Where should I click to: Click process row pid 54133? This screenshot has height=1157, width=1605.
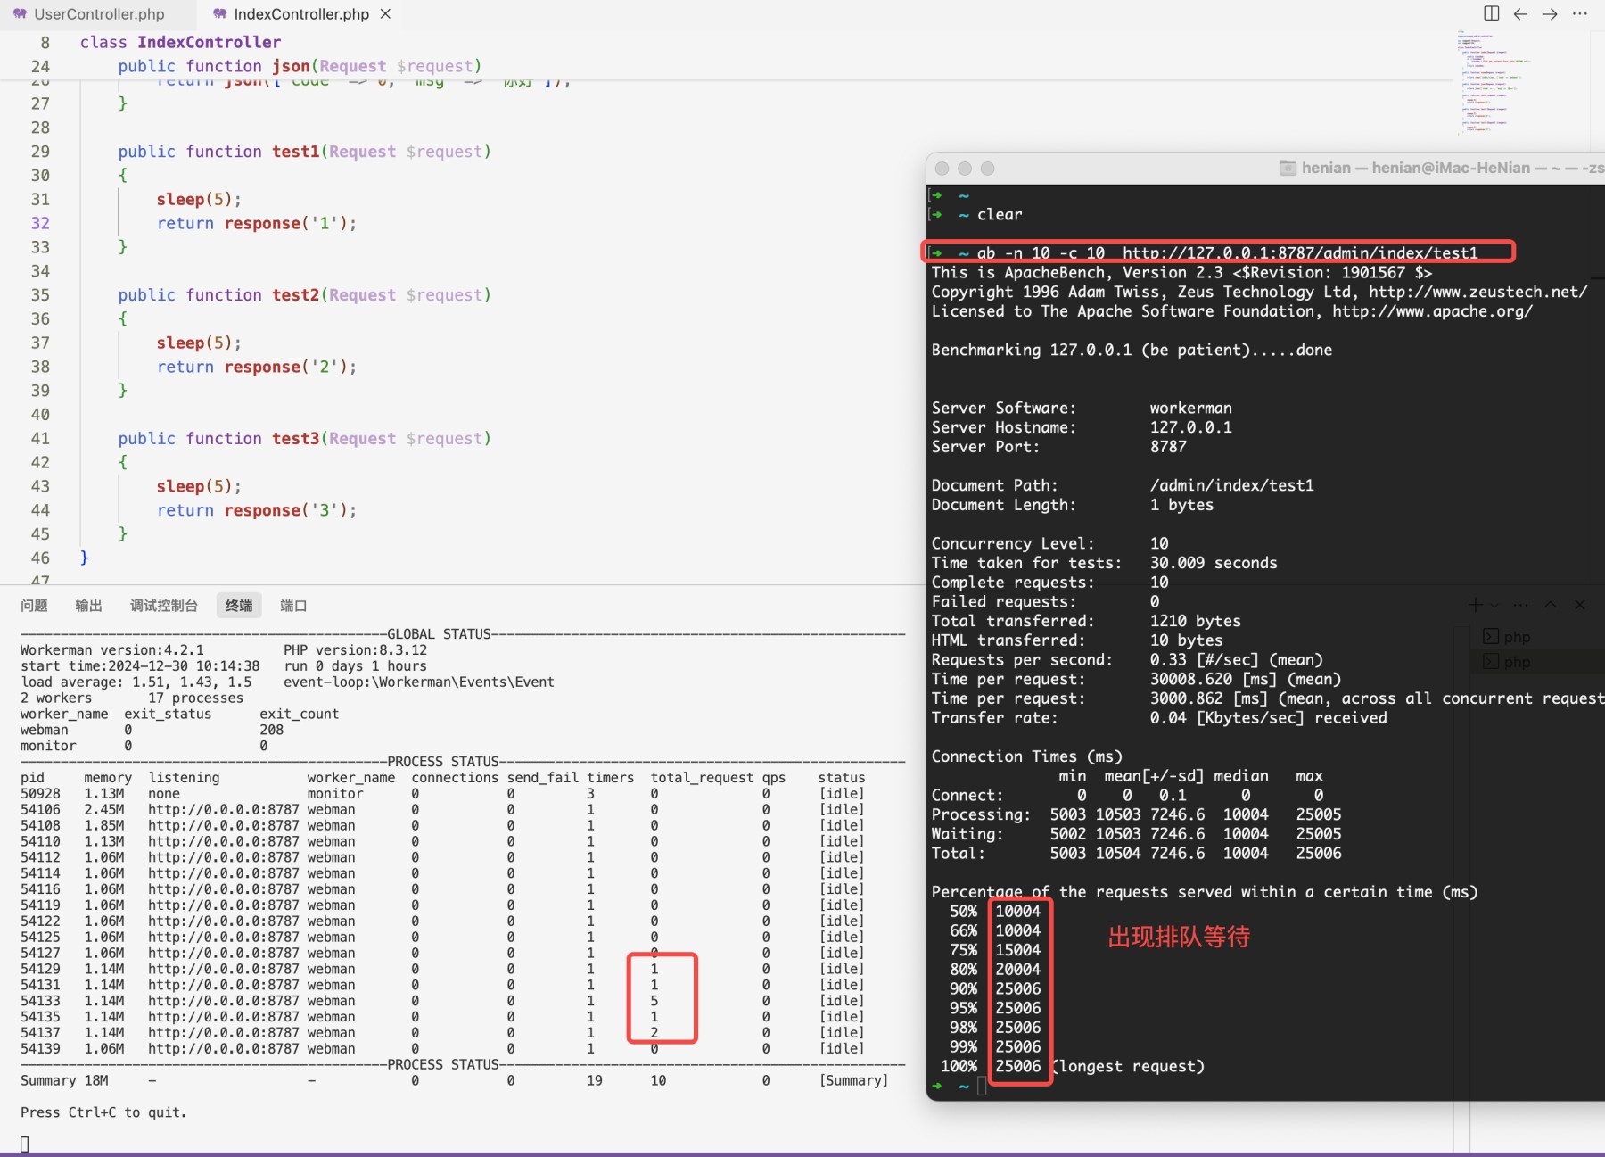coord(442,1001)
